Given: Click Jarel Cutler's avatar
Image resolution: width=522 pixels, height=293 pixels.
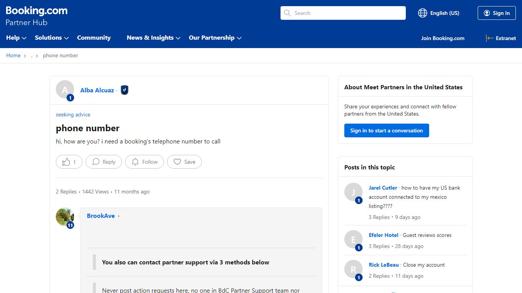Looking at the screenshot, I should 353,192.
